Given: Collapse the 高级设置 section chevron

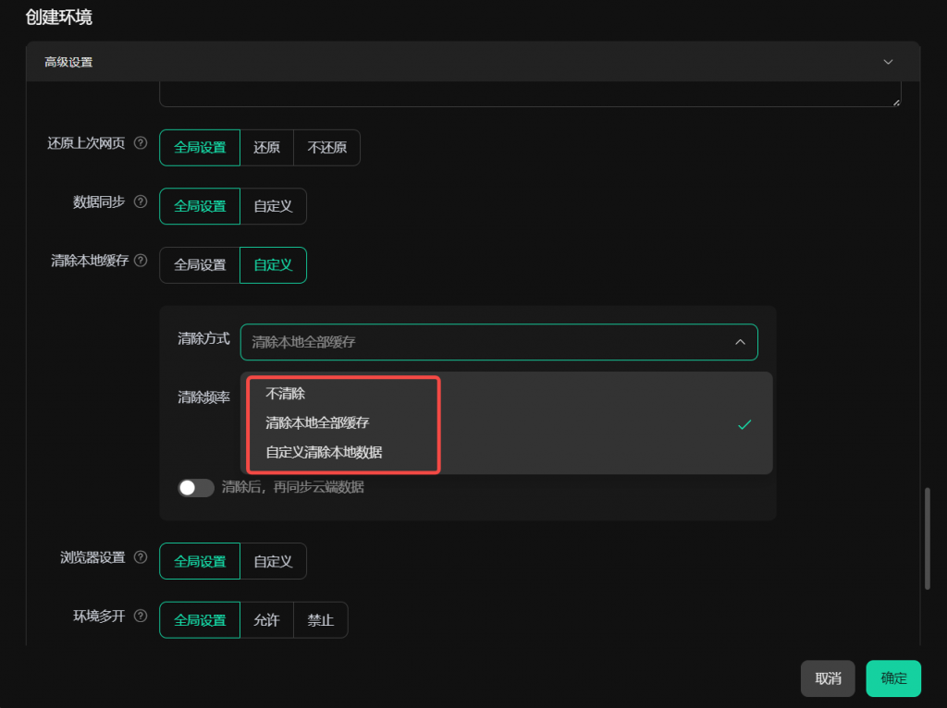Looking at the screenshot, I should (888, 62).
